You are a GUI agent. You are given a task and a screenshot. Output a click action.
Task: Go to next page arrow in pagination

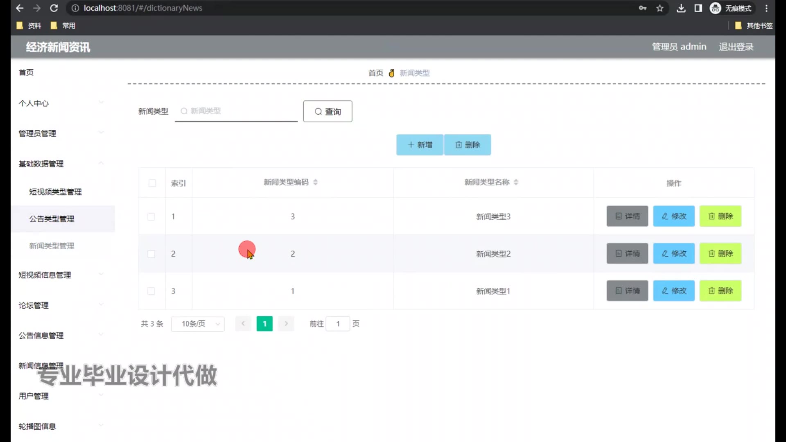tap(286, 324)
